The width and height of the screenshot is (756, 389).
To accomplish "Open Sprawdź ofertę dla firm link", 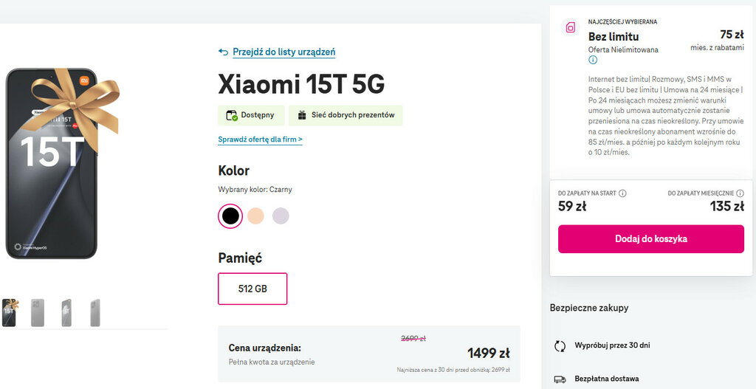I will (x=260, y=140).
